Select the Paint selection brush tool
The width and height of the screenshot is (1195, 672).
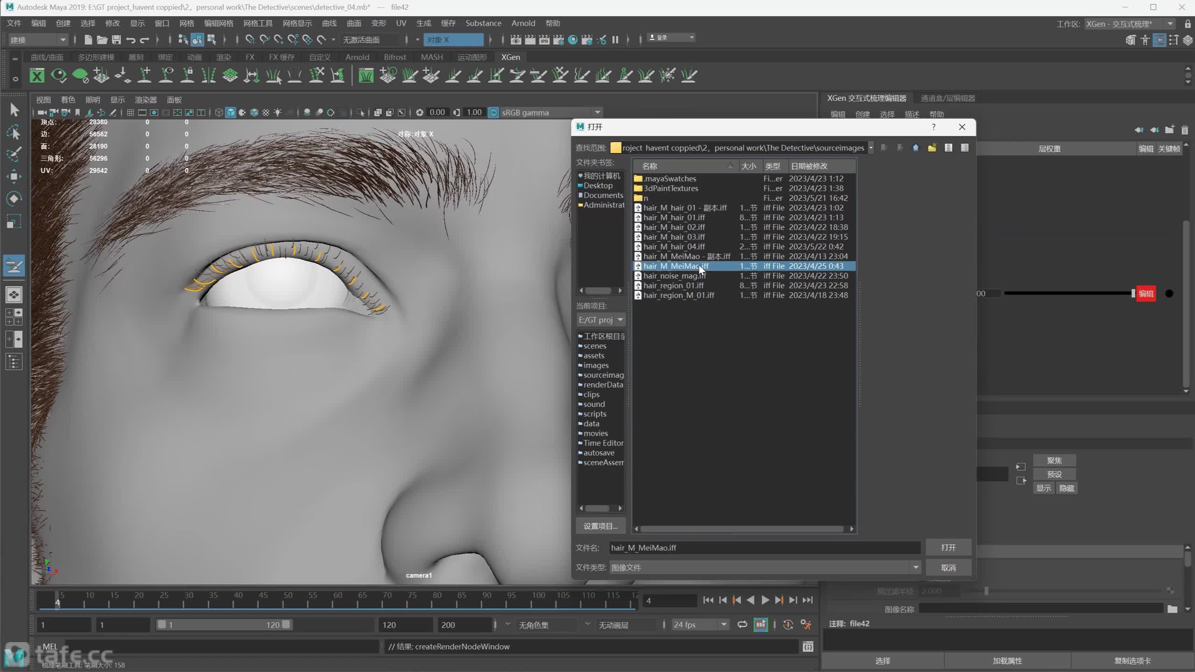tap(14, 154)
